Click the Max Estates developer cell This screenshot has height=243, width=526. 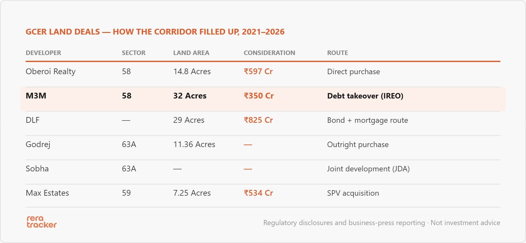point(47,193)
